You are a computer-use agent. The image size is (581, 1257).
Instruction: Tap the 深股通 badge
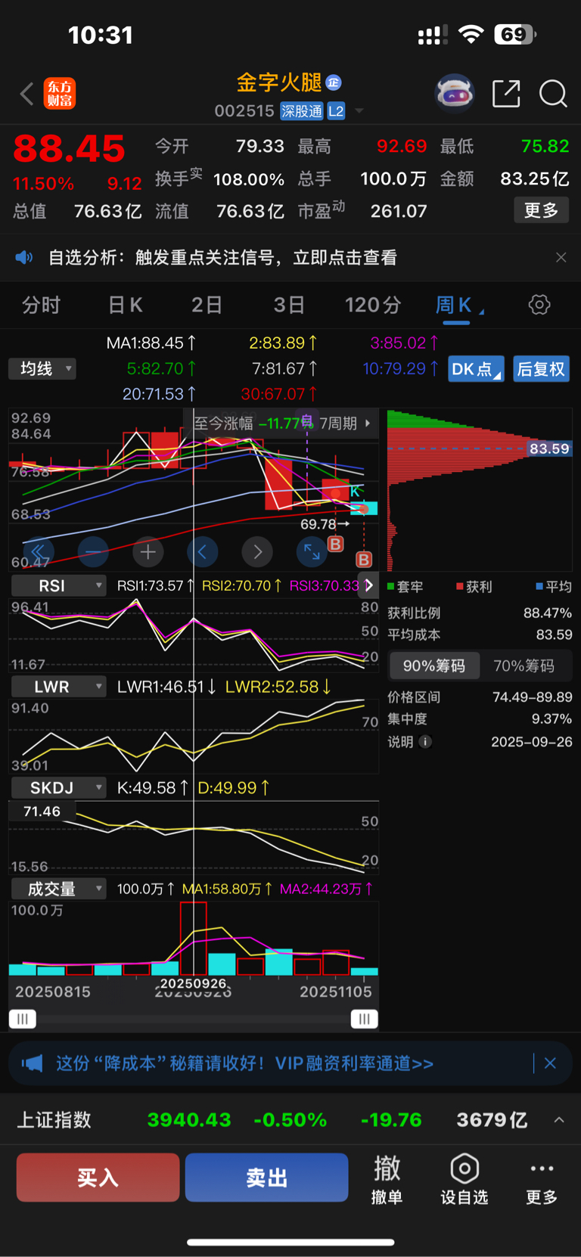302,111
